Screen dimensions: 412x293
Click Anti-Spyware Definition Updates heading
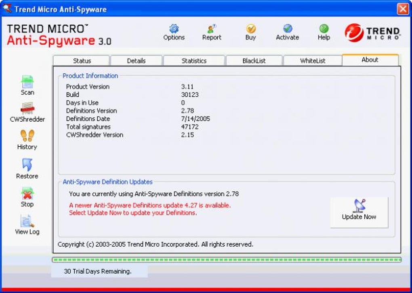coord(107,182)
